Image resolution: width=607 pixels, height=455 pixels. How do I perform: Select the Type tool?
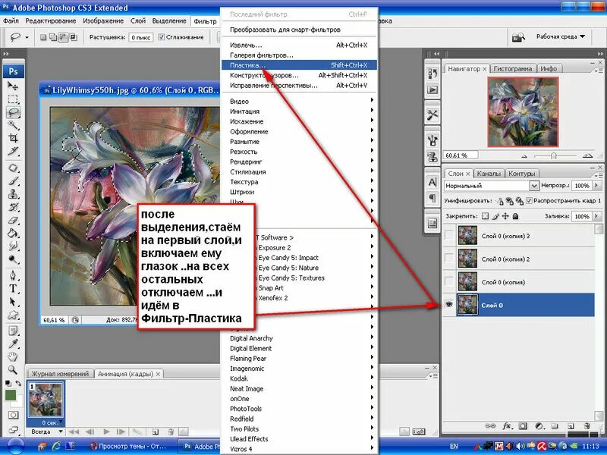13,289
